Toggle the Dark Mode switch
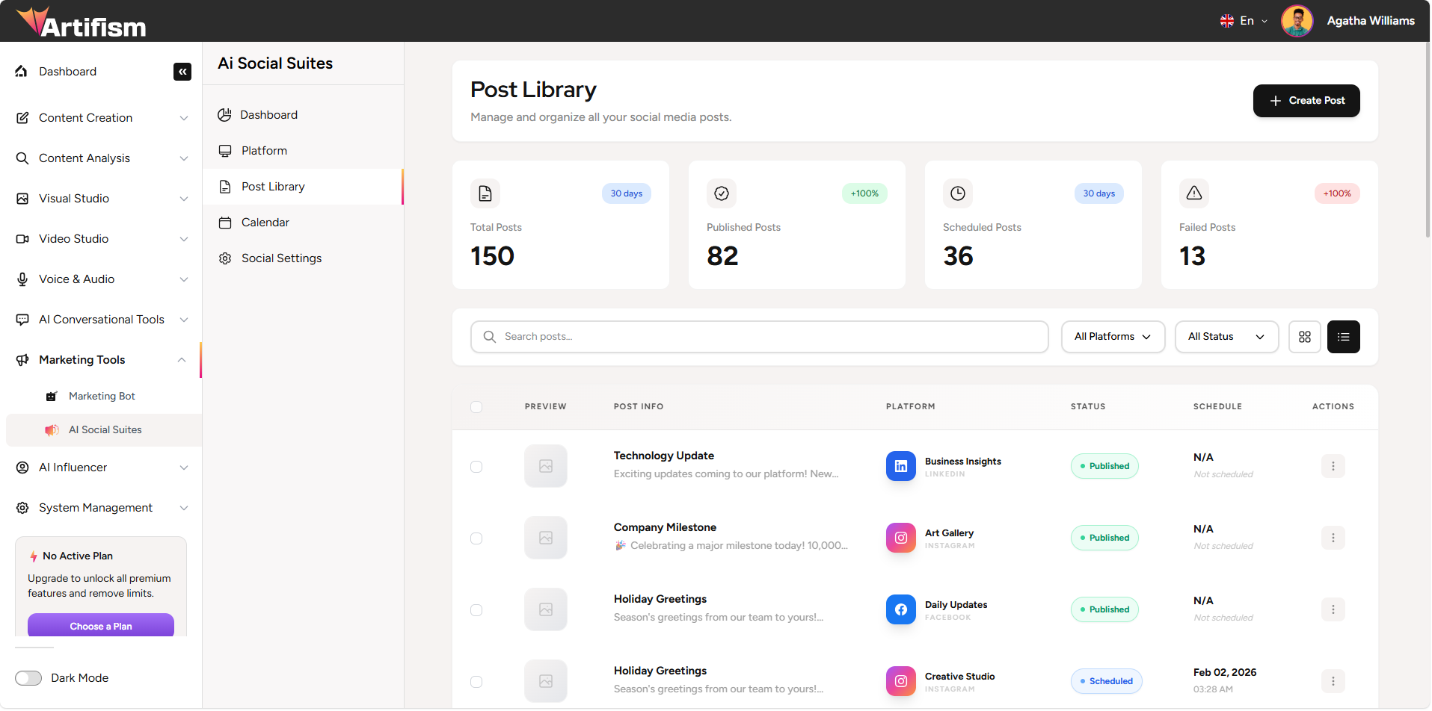 pyautogui.click(x=29, y=678)
